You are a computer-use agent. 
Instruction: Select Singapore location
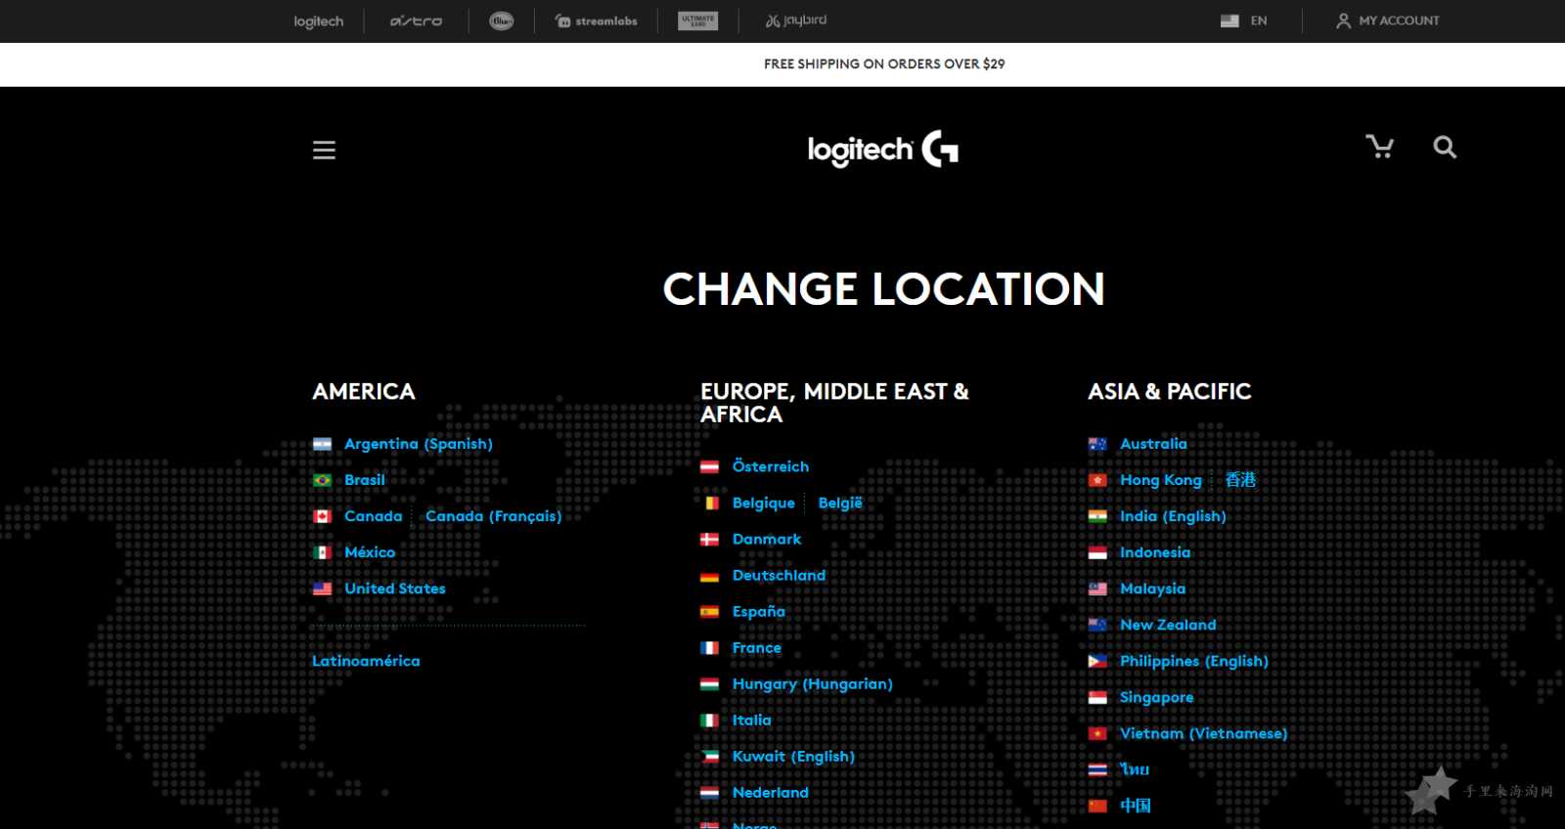[1156, 697]
